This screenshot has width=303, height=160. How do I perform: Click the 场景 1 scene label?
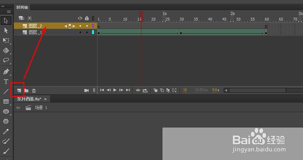click(x=41, y=107)
